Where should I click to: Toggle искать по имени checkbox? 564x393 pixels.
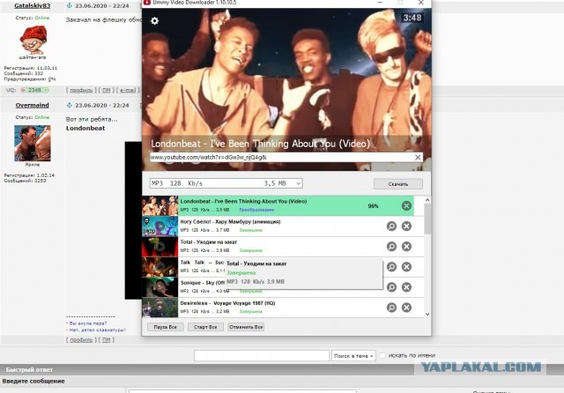tap(382, 356)
